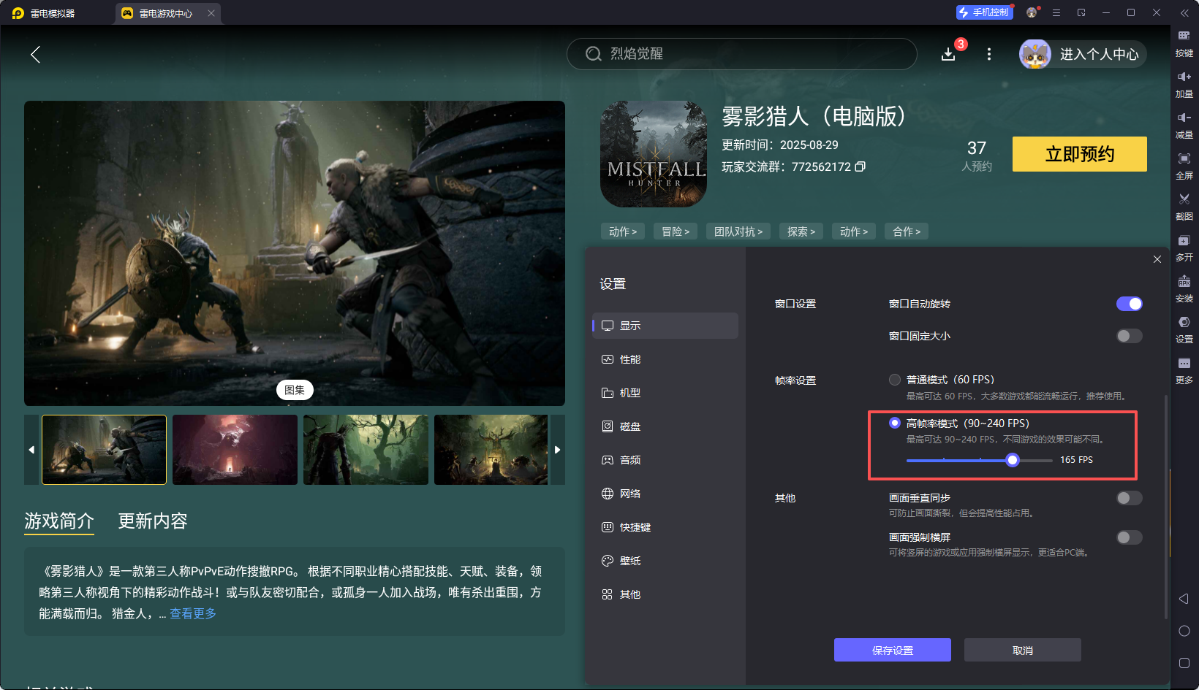Switch to 游戏简介 tab

click(x=59, y=521)
